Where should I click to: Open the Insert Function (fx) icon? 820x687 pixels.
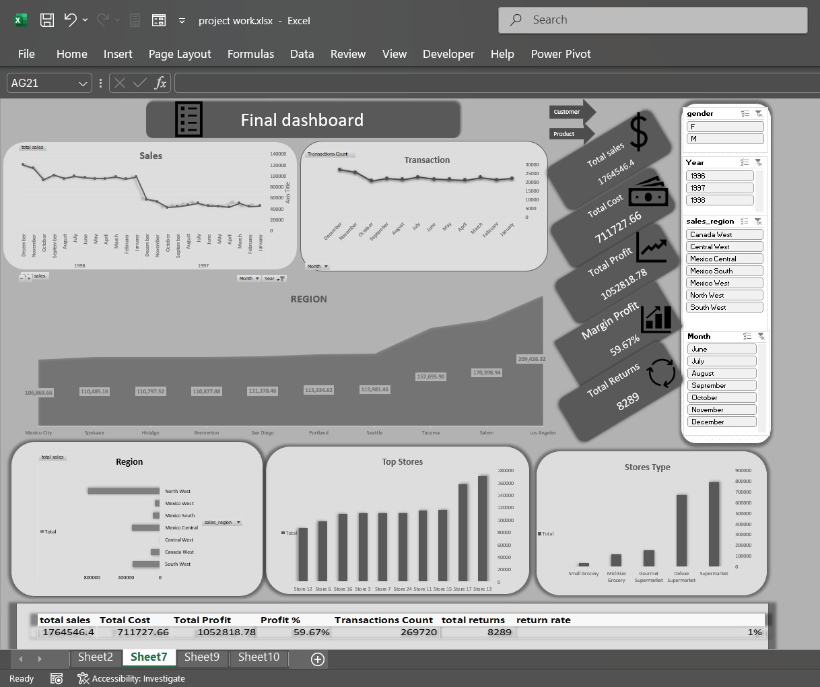click(x=160, y=83)
